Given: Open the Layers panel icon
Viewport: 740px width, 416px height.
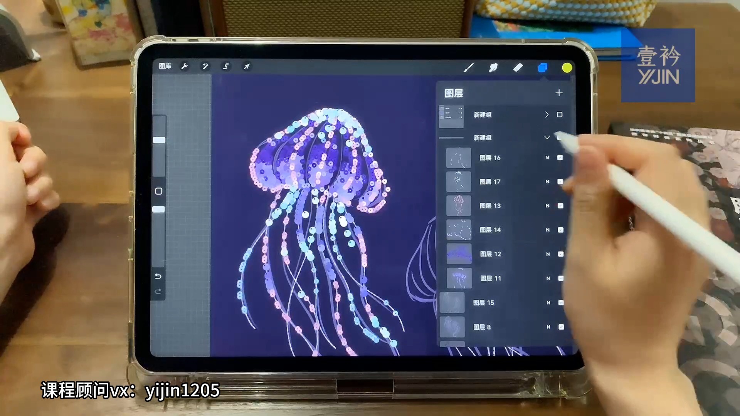Looking at the screenshot, I should [543, 67].
